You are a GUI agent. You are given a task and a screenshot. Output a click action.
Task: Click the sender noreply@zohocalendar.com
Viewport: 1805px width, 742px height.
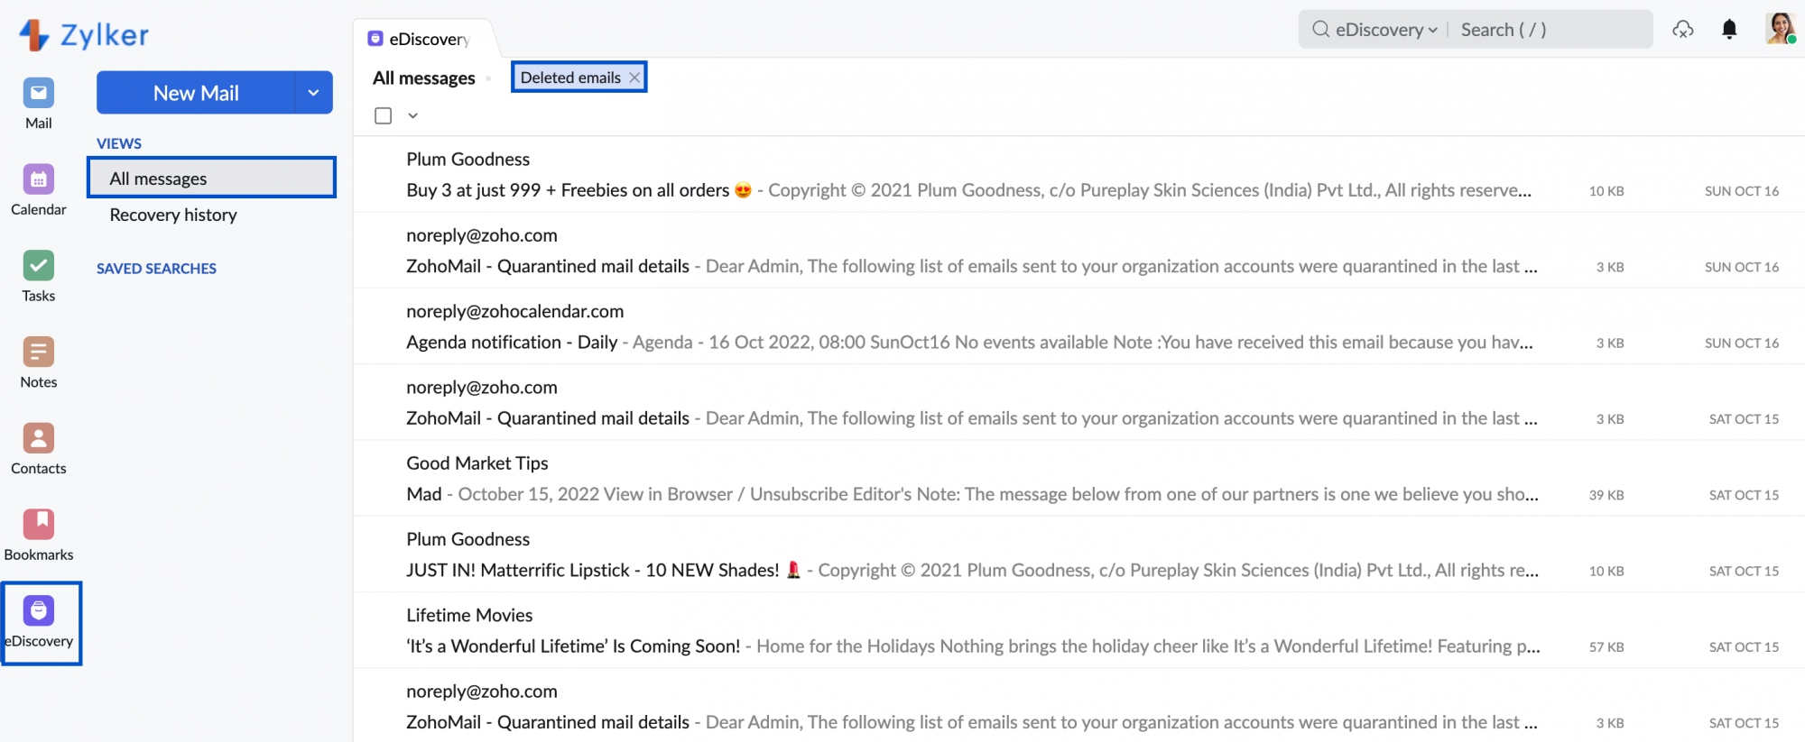(514, 311)
